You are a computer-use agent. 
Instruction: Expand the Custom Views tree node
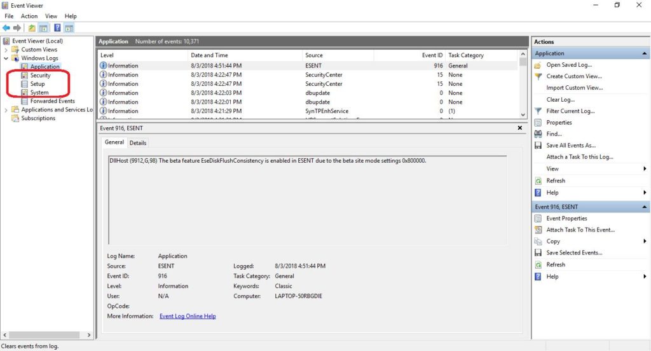[x=6, y=50]
